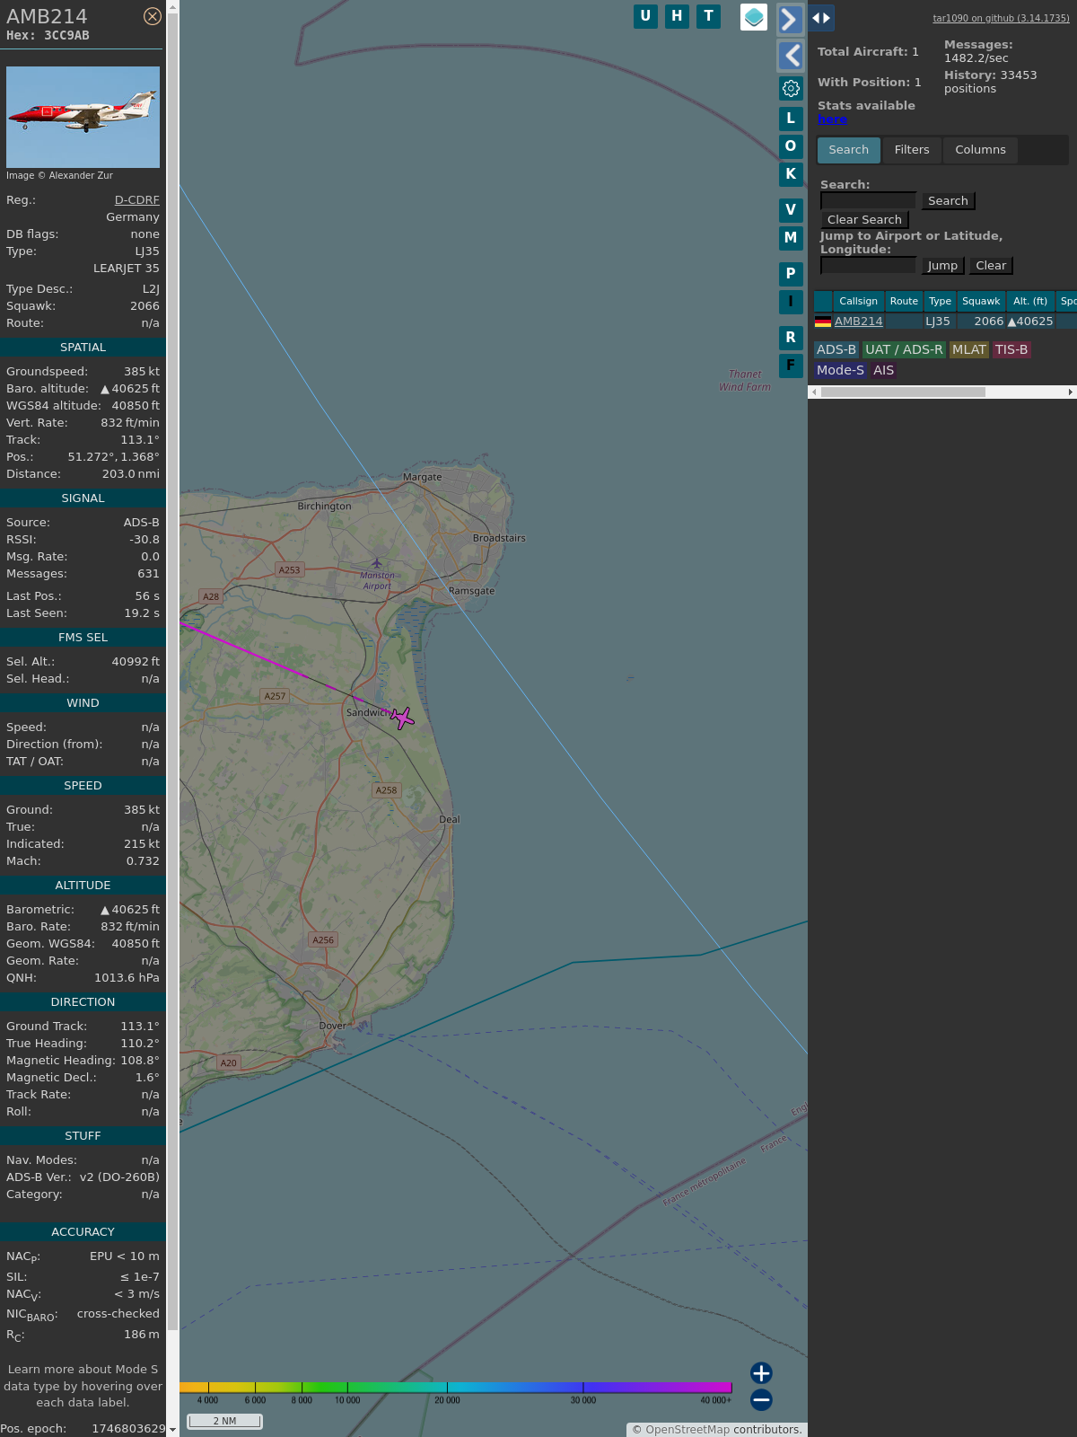1077x1437 pixels.
Task: Sort table by Type column header
Action: pos(940,302)
